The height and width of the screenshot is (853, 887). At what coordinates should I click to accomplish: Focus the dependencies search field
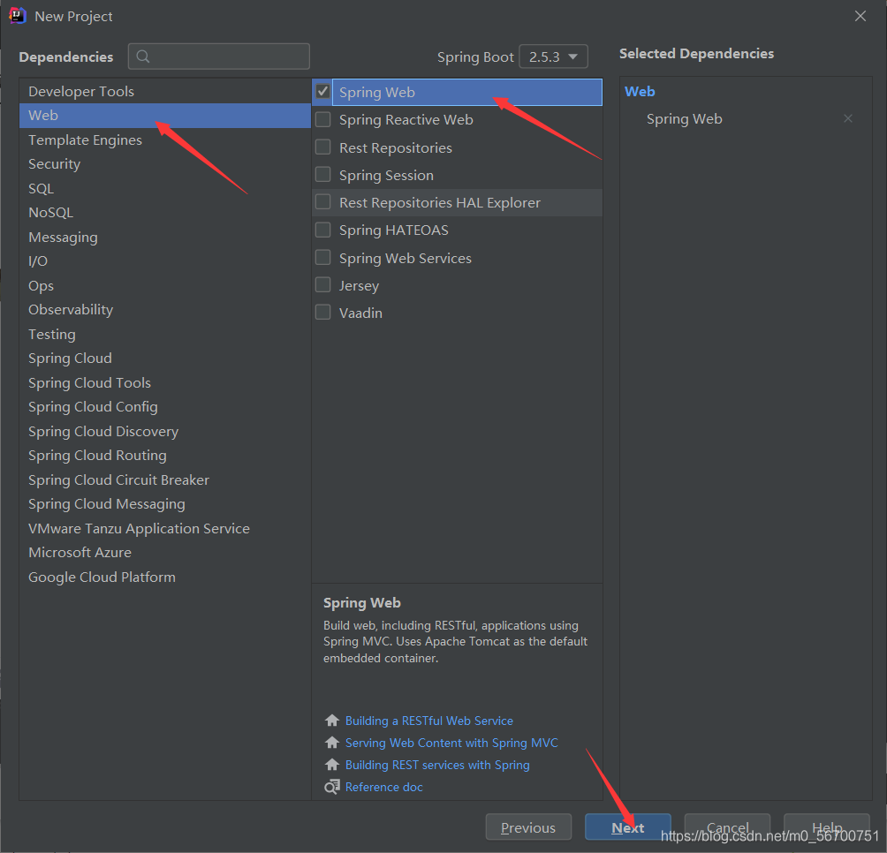point(219,57)
